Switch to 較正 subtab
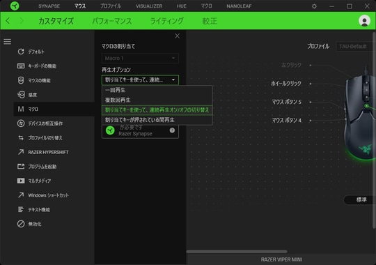 (210, 21)
